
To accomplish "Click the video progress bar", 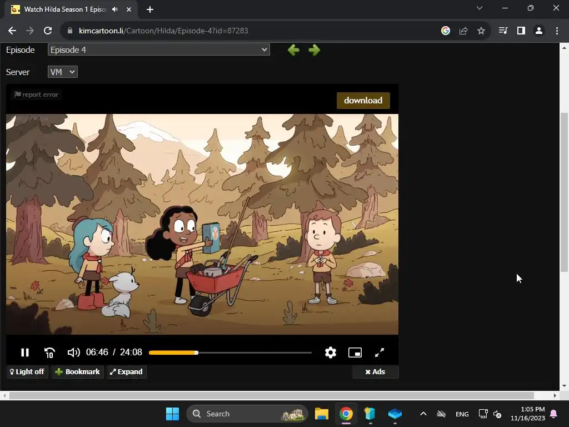I will (230, 352).
